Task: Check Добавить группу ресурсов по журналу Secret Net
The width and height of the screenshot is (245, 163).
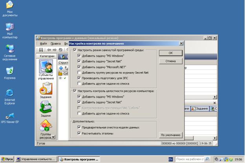Action: [79, 72]
